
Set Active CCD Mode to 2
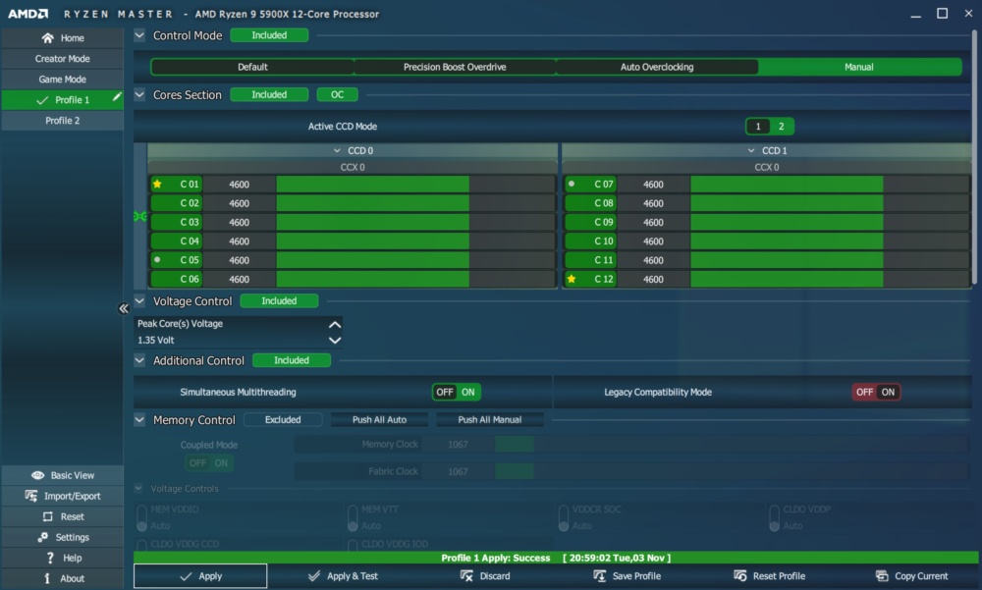click(781, 127)
